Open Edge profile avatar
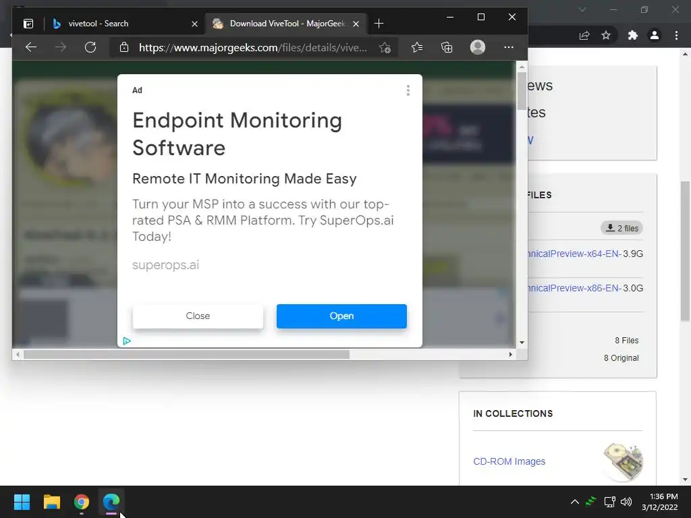This screenshot has width=691, height=518. 478,47
